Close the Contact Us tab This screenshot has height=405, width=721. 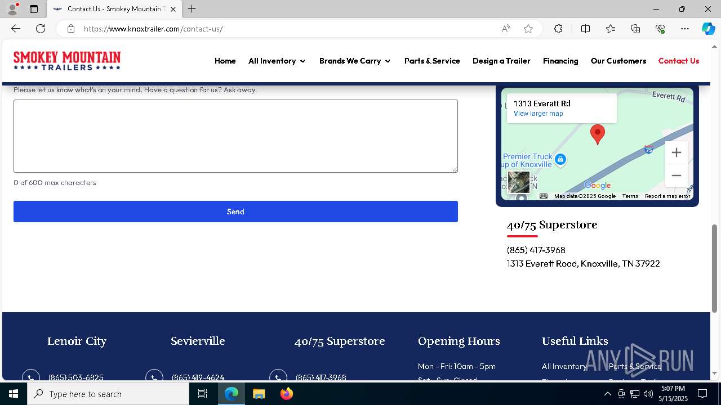[173, 9]
